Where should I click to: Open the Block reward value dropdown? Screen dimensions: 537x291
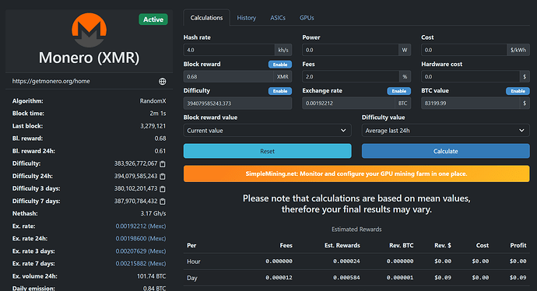click(268, 131)
